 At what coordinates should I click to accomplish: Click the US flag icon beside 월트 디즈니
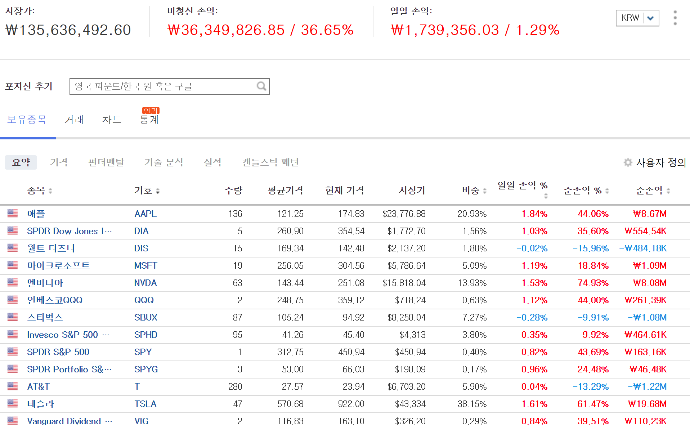pyautogui.click(x=13, y=248)
